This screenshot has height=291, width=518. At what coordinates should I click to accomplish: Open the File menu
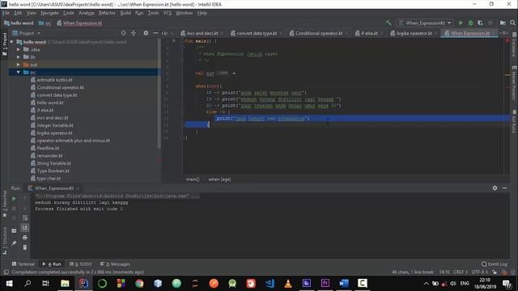6,13
